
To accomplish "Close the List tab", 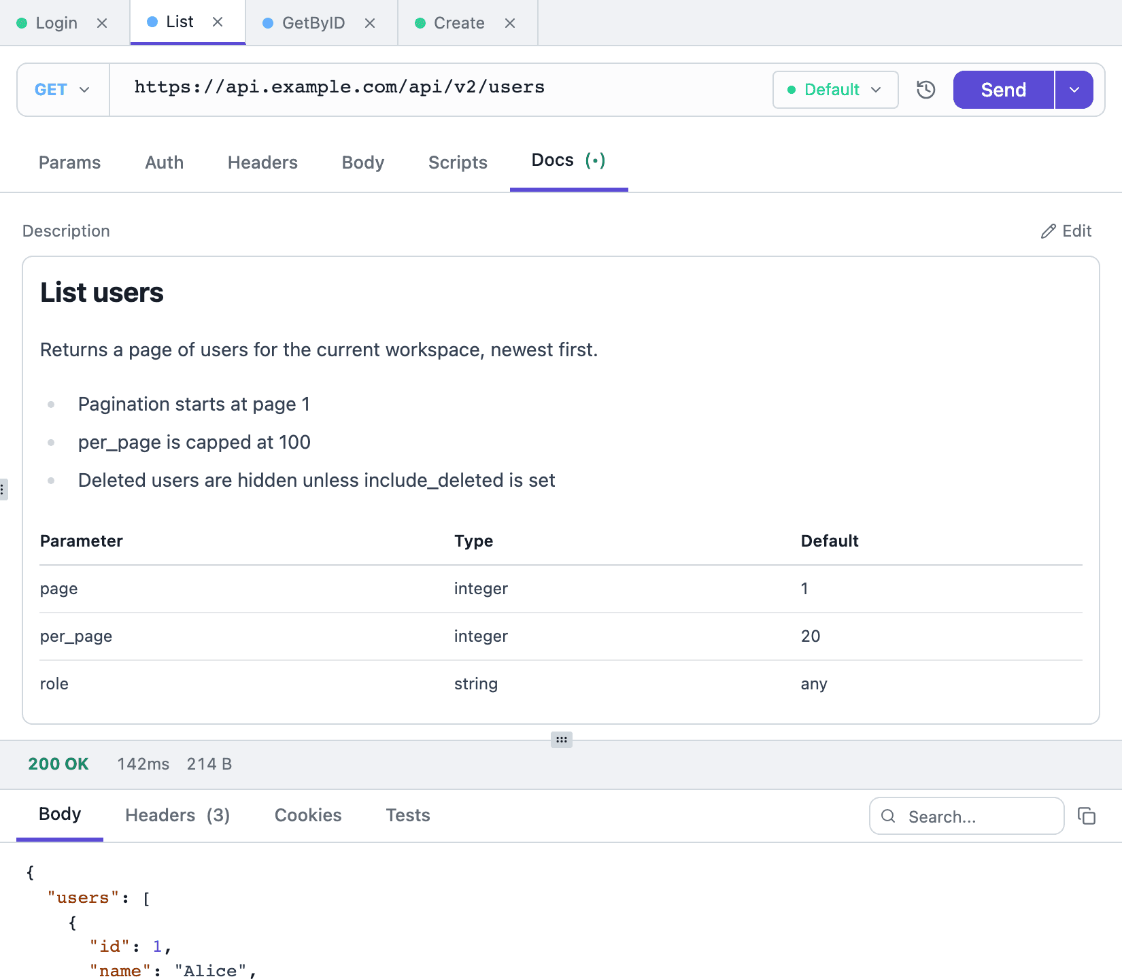I will (x=218, y=22).
